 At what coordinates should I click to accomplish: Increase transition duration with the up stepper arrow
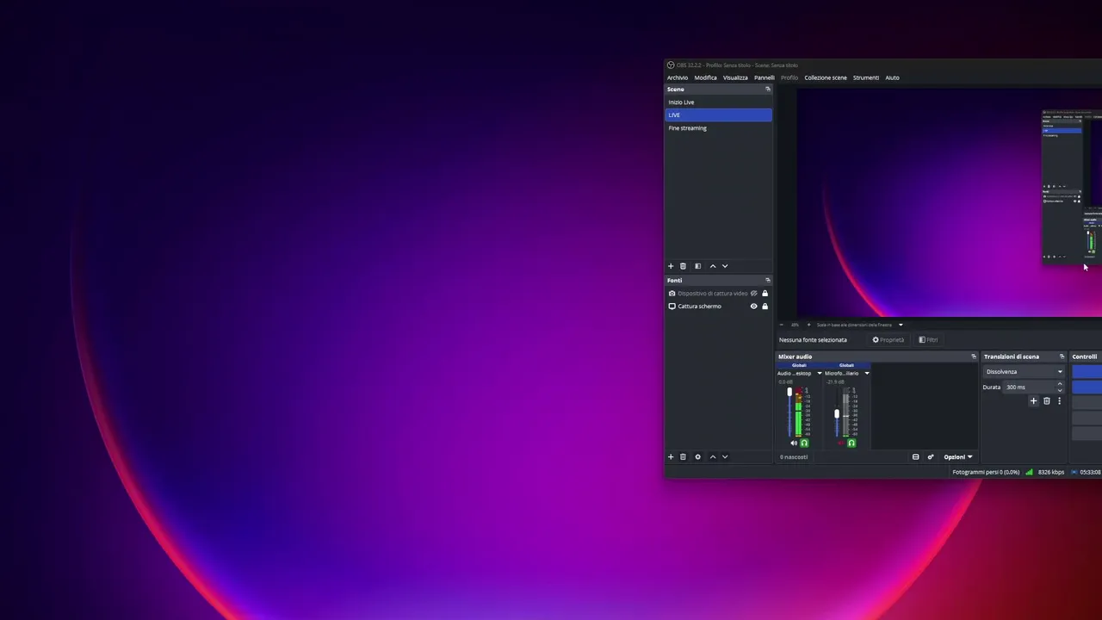[1060, 385]
